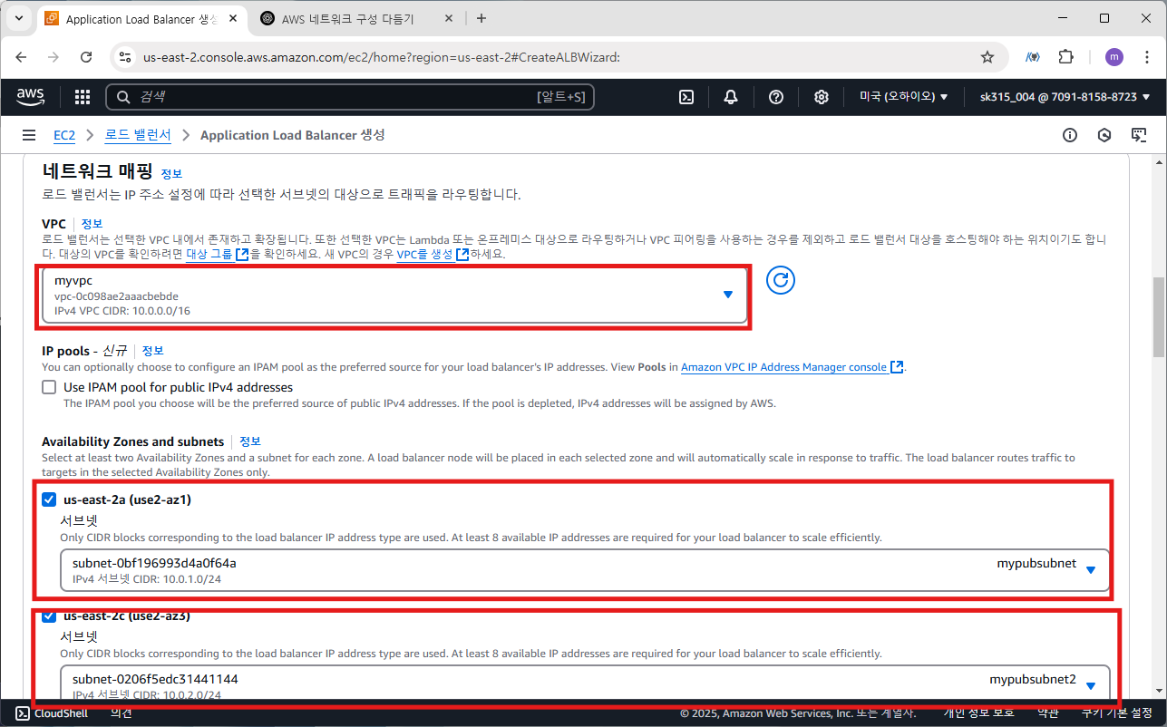Open the 대상 그룹 link
The width and height of the screenshot is (1167, 727).
coord(217,255)
